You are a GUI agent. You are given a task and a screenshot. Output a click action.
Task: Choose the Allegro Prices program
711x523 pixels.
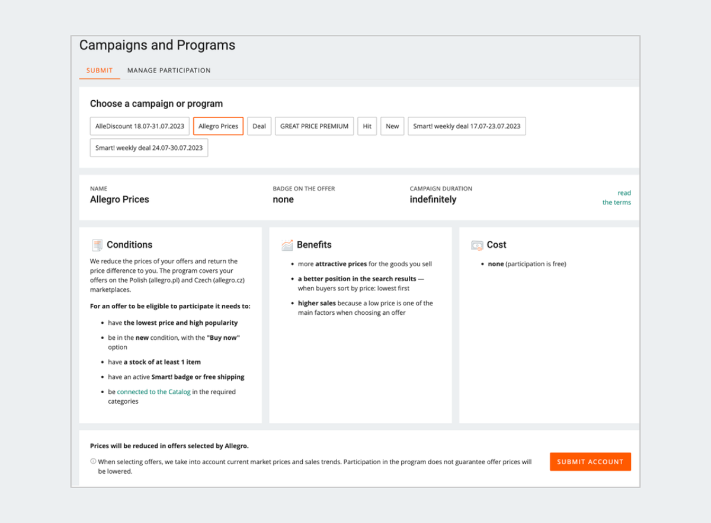218,126
